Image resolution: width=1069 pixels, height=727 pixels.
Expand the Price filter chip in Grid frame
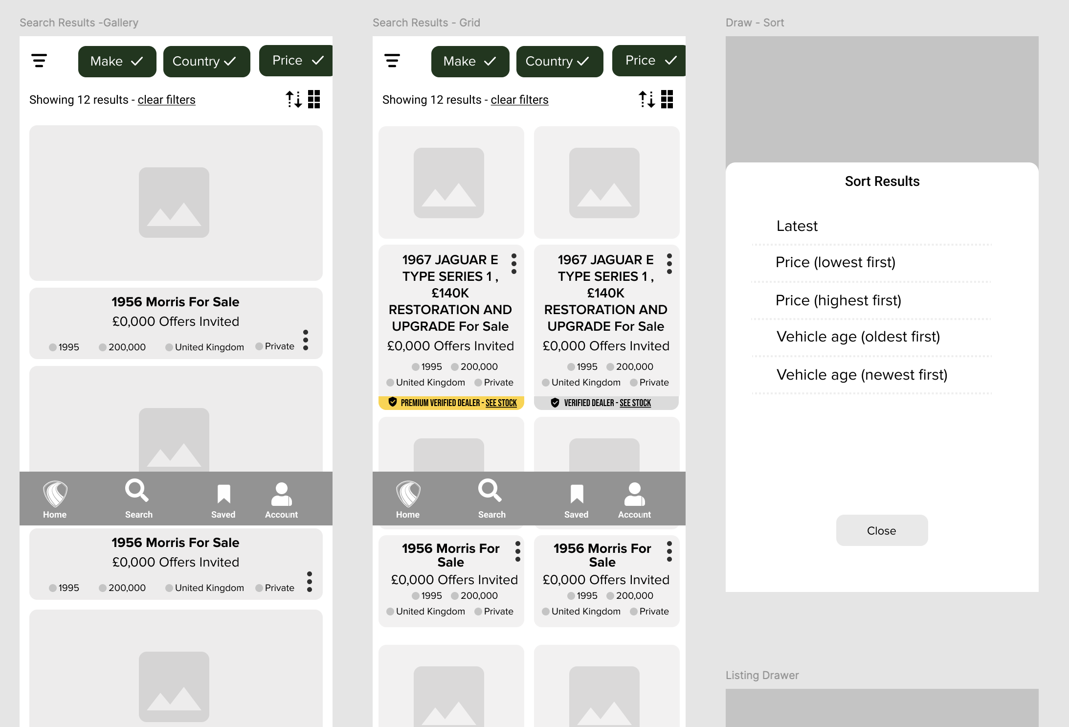pyautogui.click(x=649, y=61)
